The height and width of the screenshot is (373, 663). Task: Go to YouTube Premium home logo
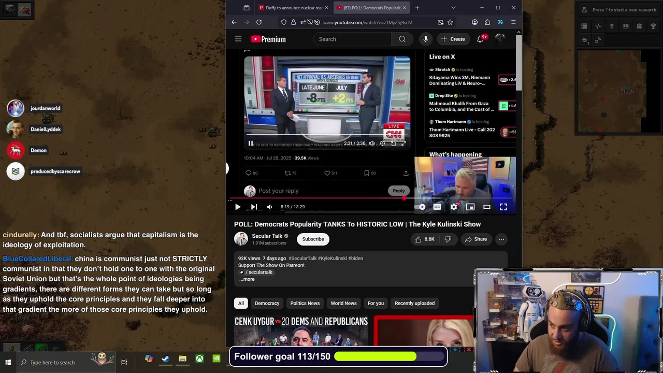point(268,39)
